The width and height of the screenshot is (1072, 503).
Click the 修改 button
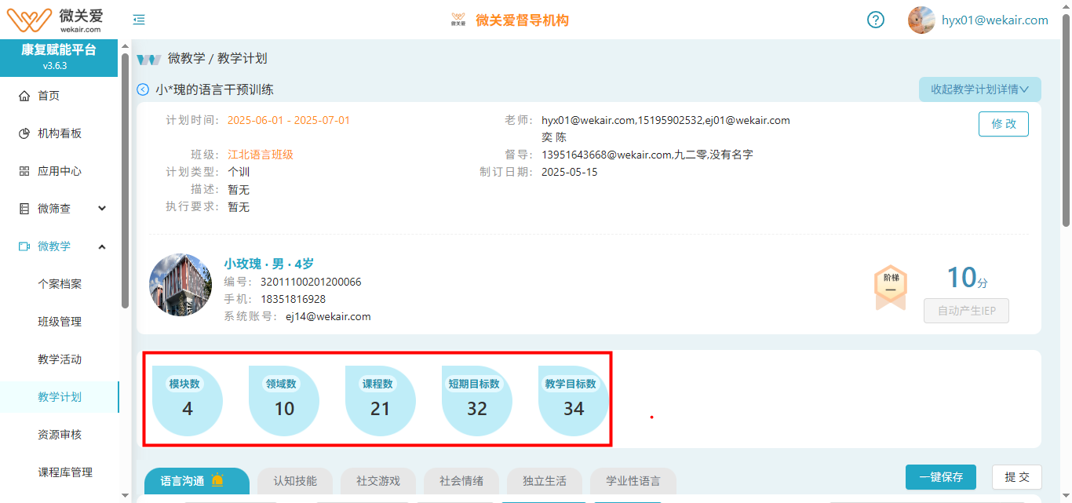click(1003, 124)
